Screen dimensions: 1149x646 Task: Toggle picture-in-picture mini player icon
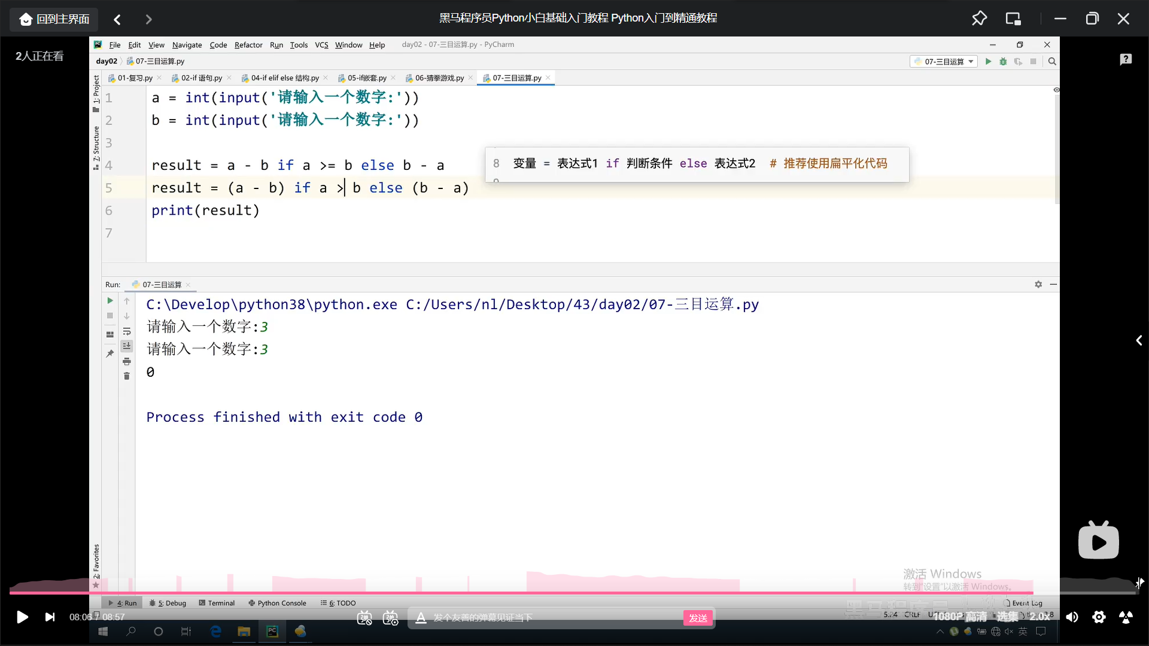(1013, 19)
